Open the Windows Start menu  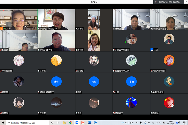3,123
